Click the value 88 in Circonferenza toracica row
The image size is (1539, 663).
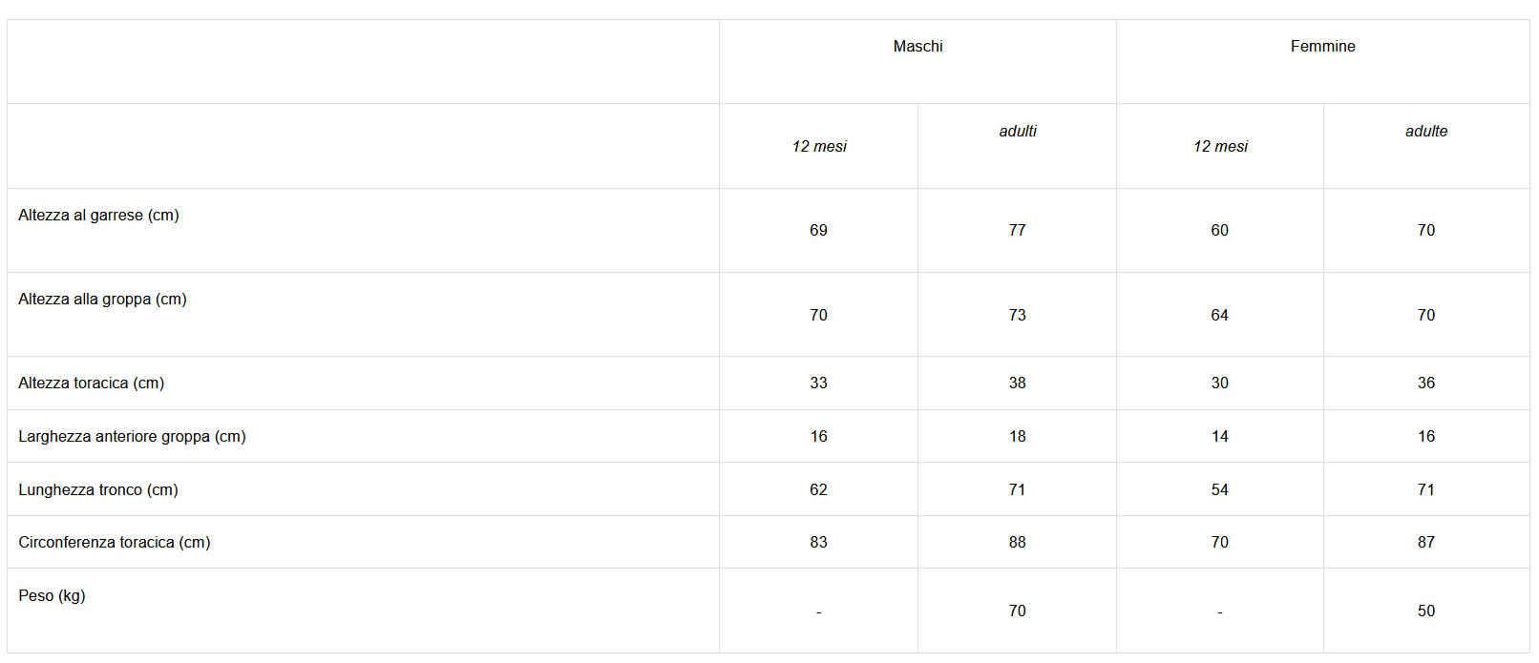click(1017, 542)
